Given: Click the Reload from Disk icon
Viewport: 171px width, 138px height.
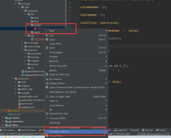Looking at the screenshot, I should tap(47, 114).
